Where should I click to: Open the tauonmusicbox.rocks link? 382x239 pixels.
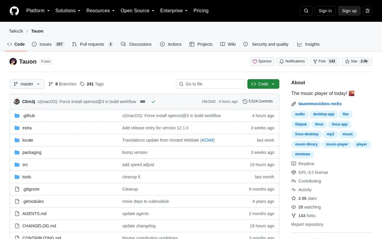pyautogui.click(x=320, y=104)
